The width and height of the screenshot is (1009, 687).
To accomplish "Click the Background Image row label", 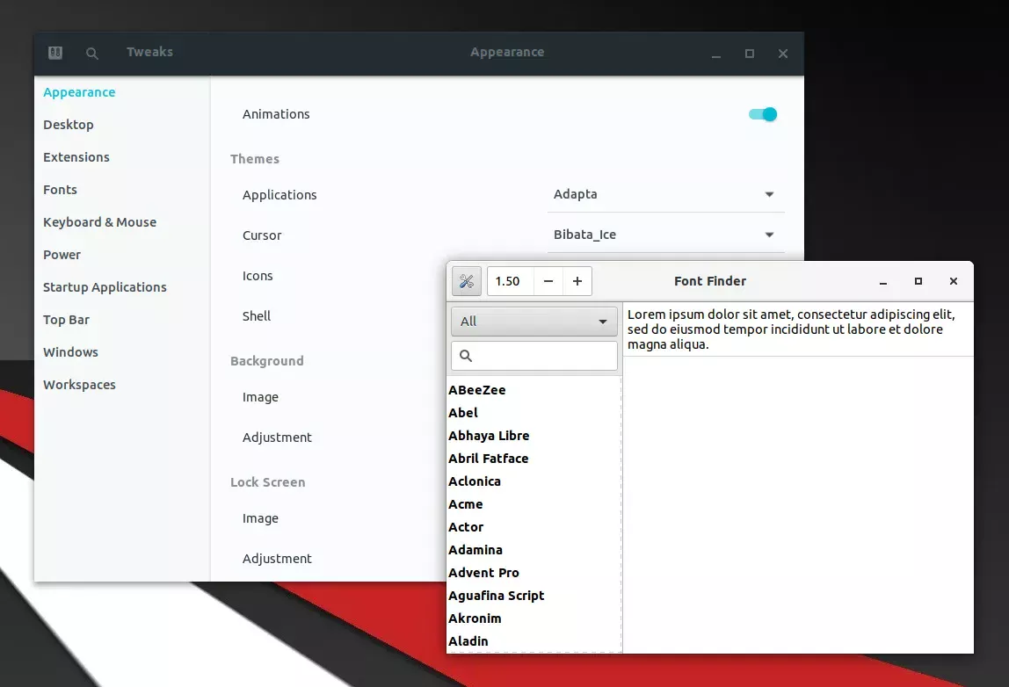I will coord(260,398).
